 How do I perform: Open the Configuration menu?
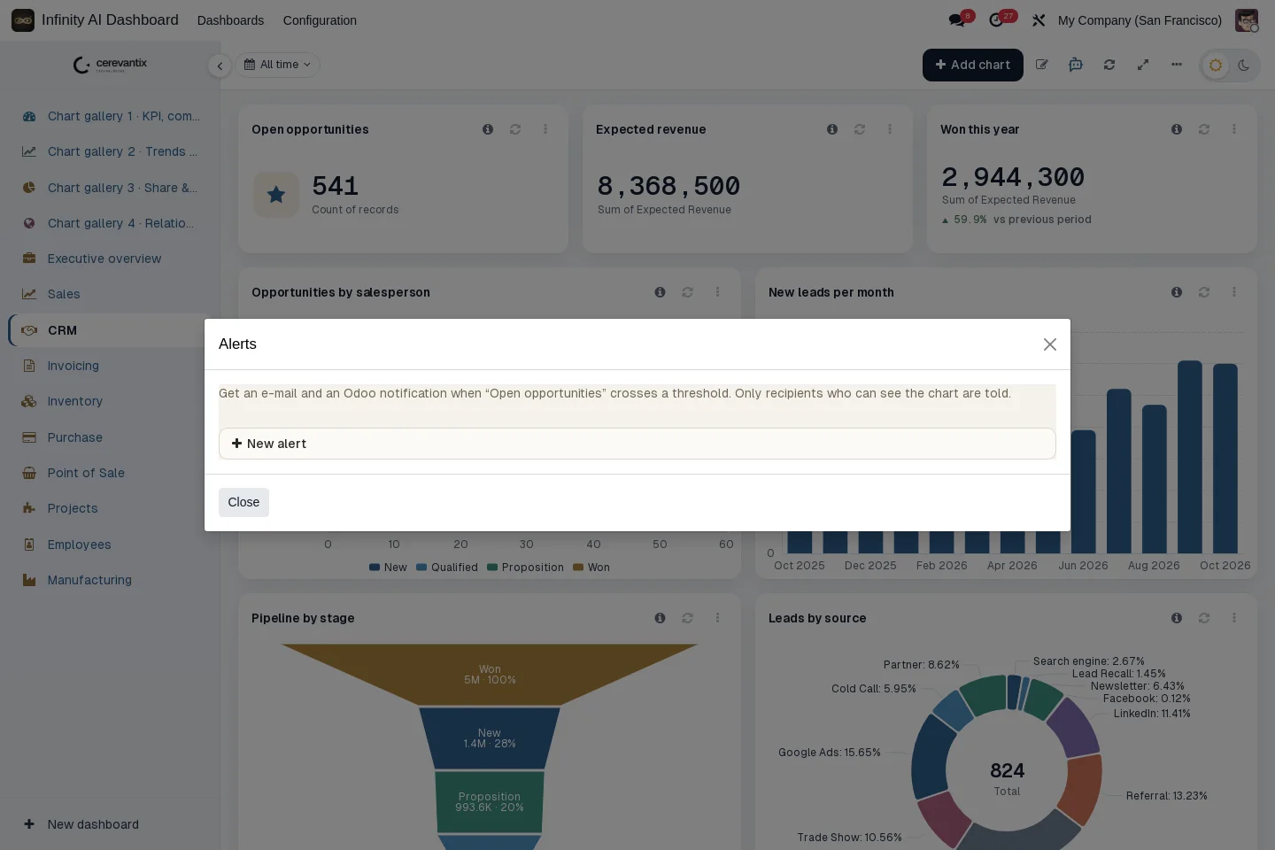point(320,20)
